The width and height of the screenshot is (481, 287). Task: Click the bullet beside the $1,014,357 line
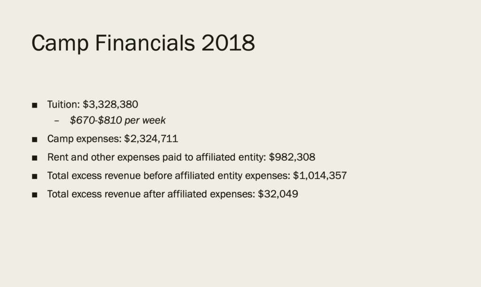(x=34, y=177)
